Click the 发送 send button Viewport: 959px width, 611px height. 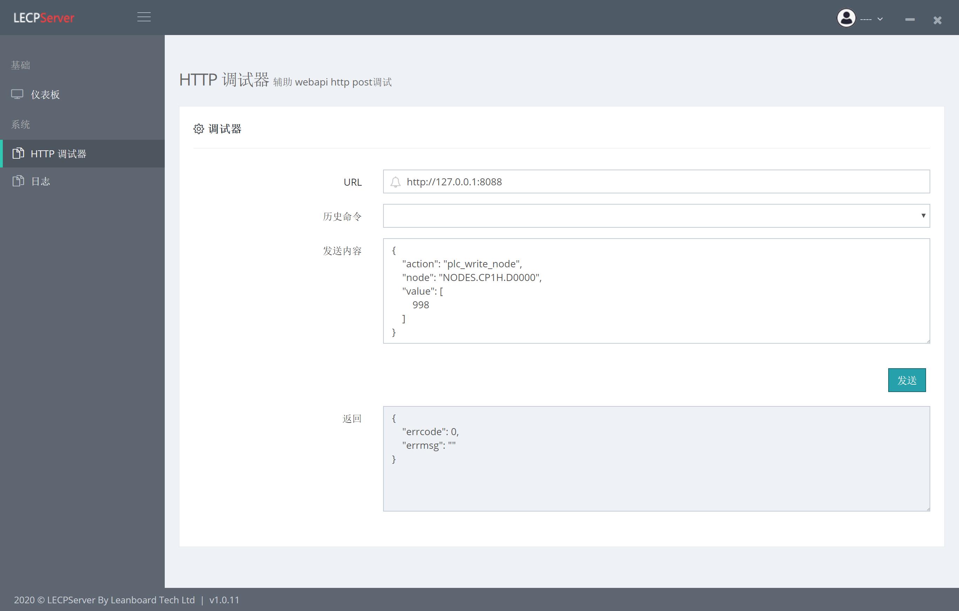point(907,380)
